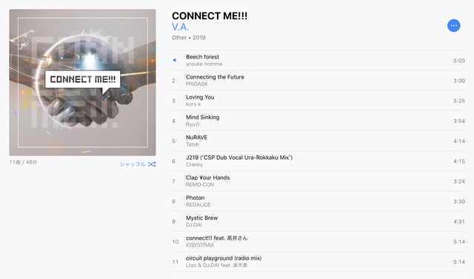Play connect!!! feat. 高井さん track
The width and height of the screenshot is (474, 279).
point(318,241)
